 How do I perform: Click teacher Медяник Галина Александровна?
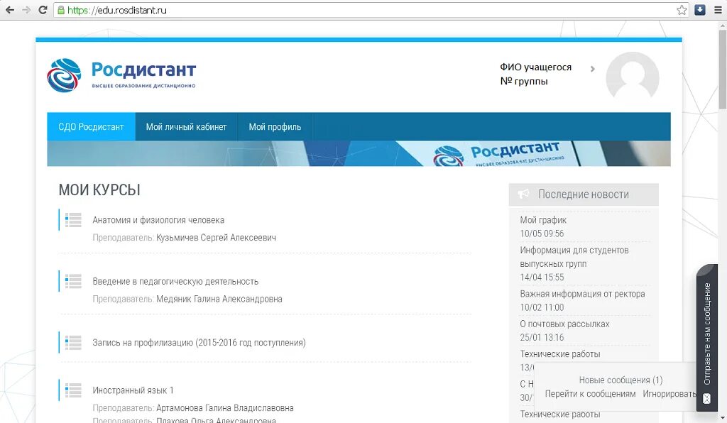[219, 299]
